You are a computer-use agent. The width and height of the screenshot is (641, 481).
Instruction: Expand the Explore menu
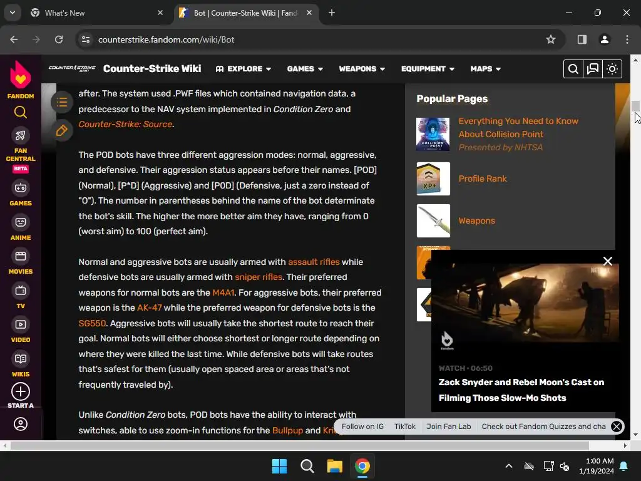[244, 69]
